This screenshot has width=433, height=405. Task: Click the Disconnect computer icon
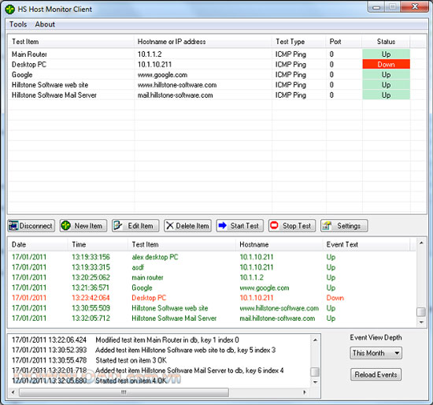click(x=13, y=225)
